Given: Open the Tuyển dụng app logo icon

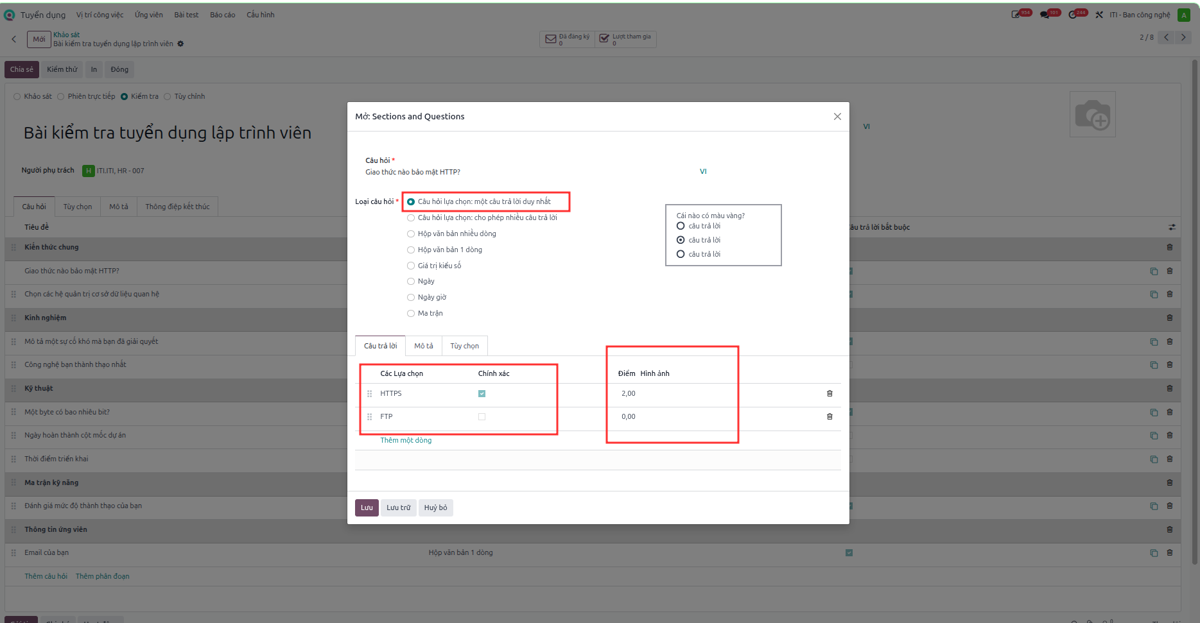Looking at the screenshot, I should pyautogui.click(x=9, y=15).
